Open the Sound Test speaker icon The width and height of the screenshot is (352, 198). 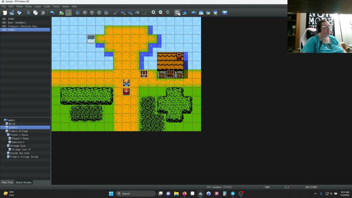(x=194, y=13)
